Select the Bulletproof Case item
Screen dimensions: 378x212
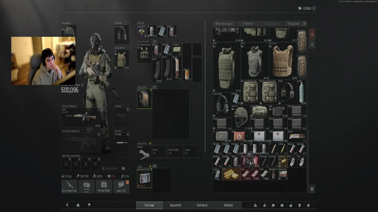[x=144, y=178]
